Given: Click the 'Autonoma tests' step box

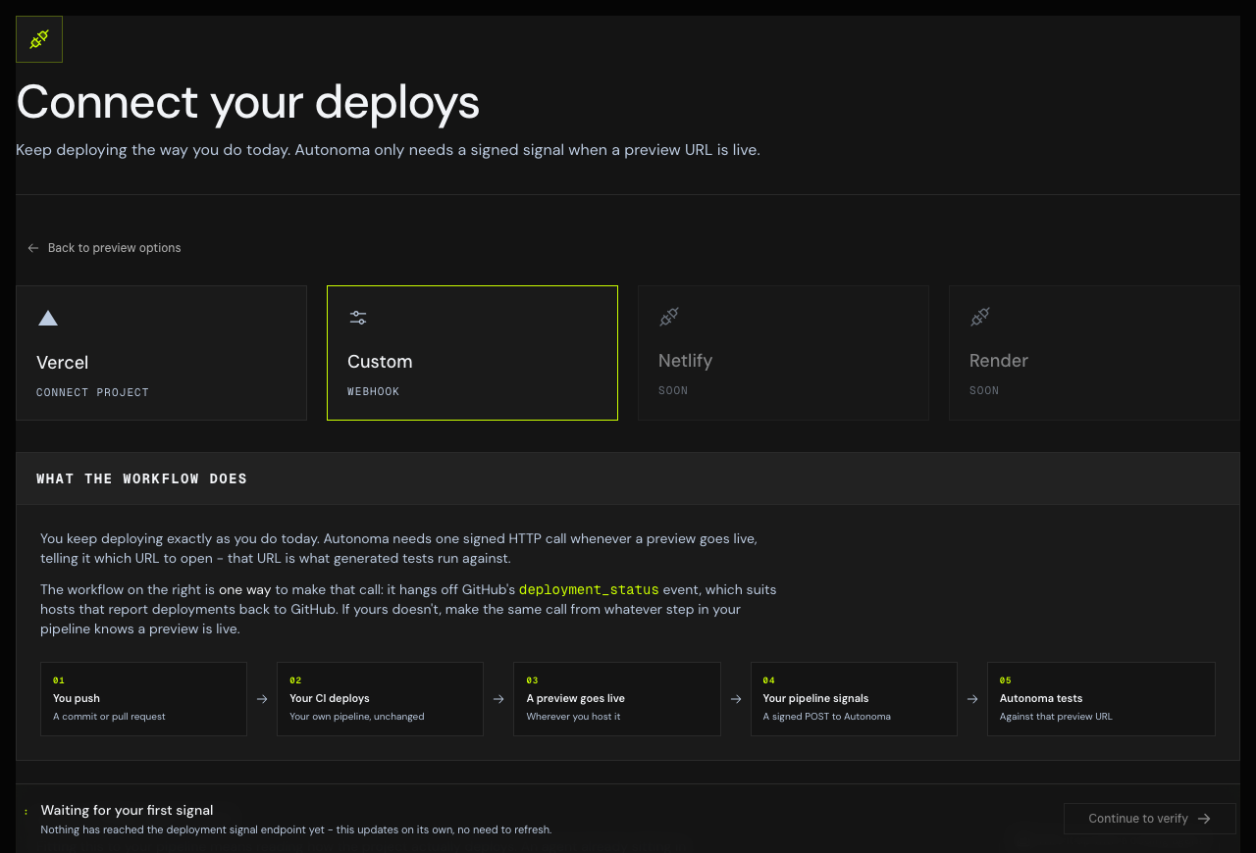Looking at the screenshot, I should coord(1101,699).
